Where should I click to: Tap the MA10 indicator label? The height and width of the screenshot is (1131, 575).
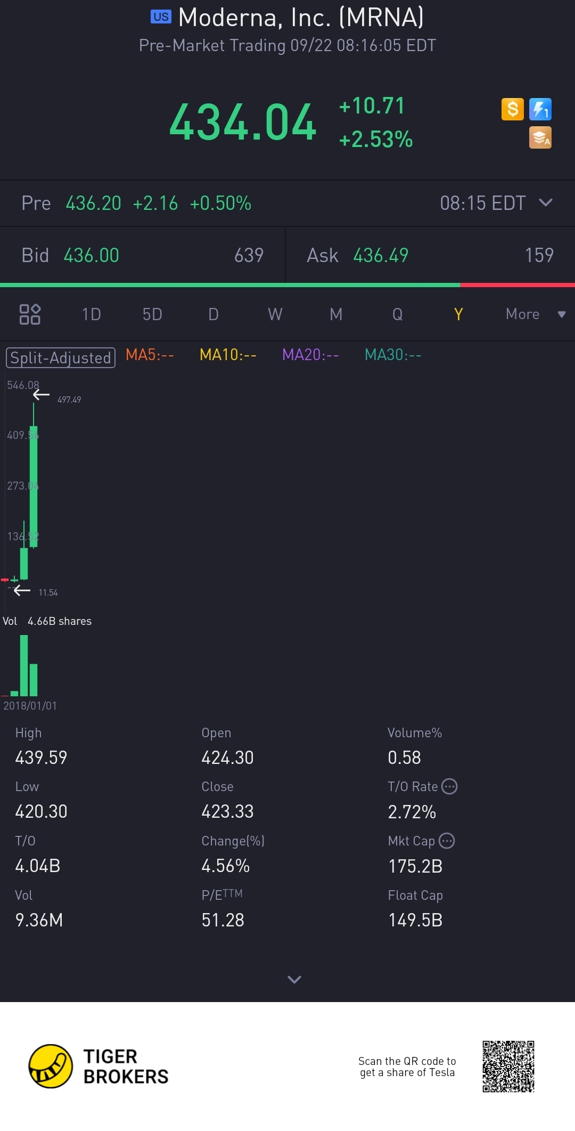pos(228,355)
